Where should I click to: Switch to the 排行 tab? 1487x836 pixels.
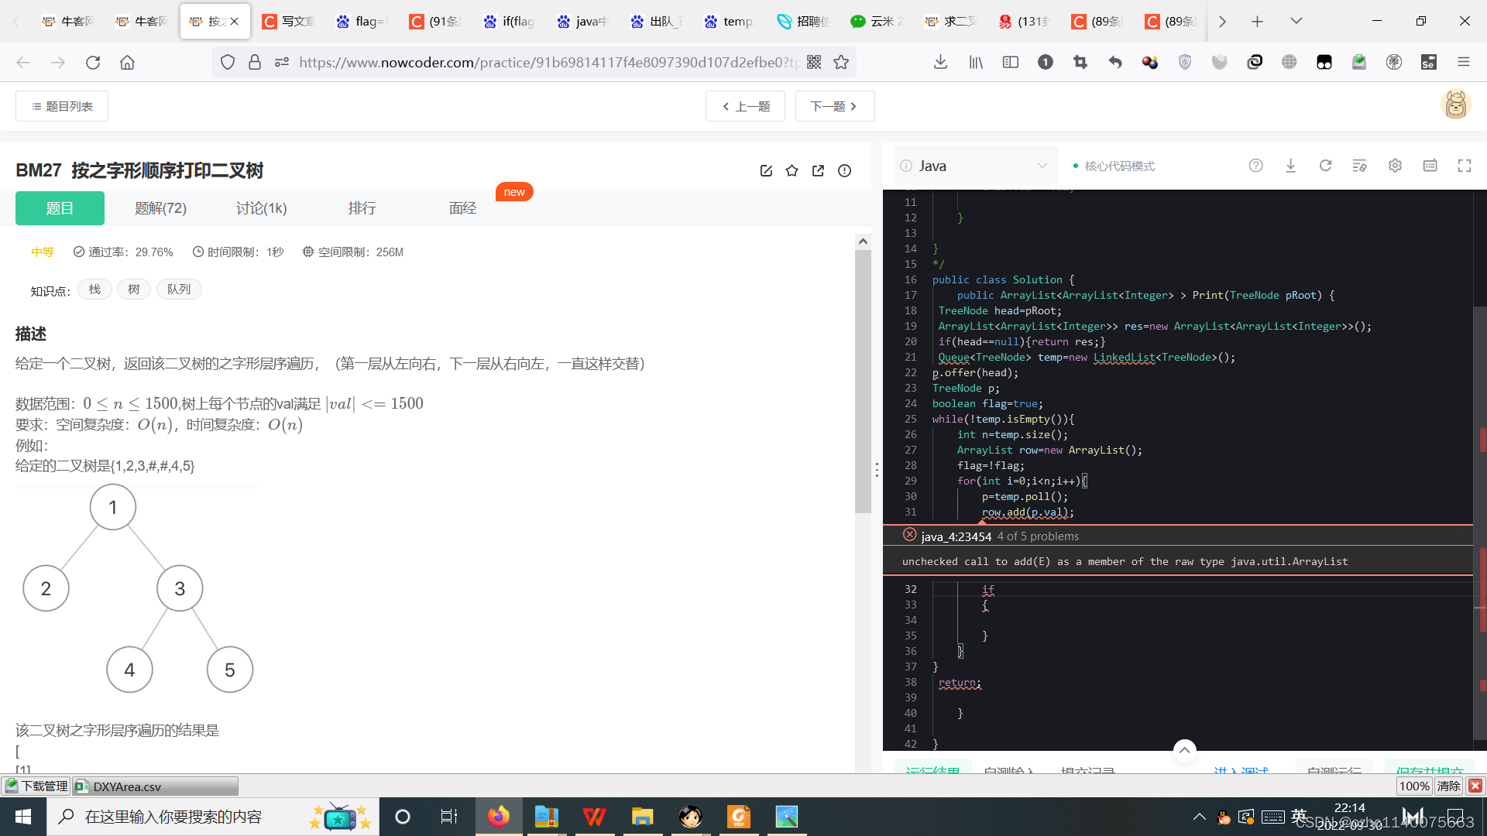pyautogui.click(x=362, y=208)
